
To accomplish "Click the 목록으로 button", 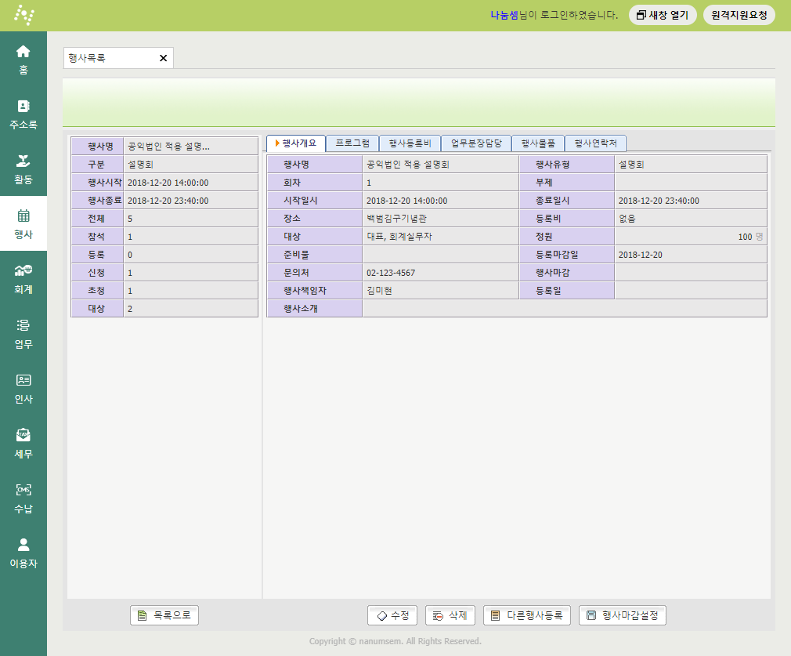I will tap(164, 615).
